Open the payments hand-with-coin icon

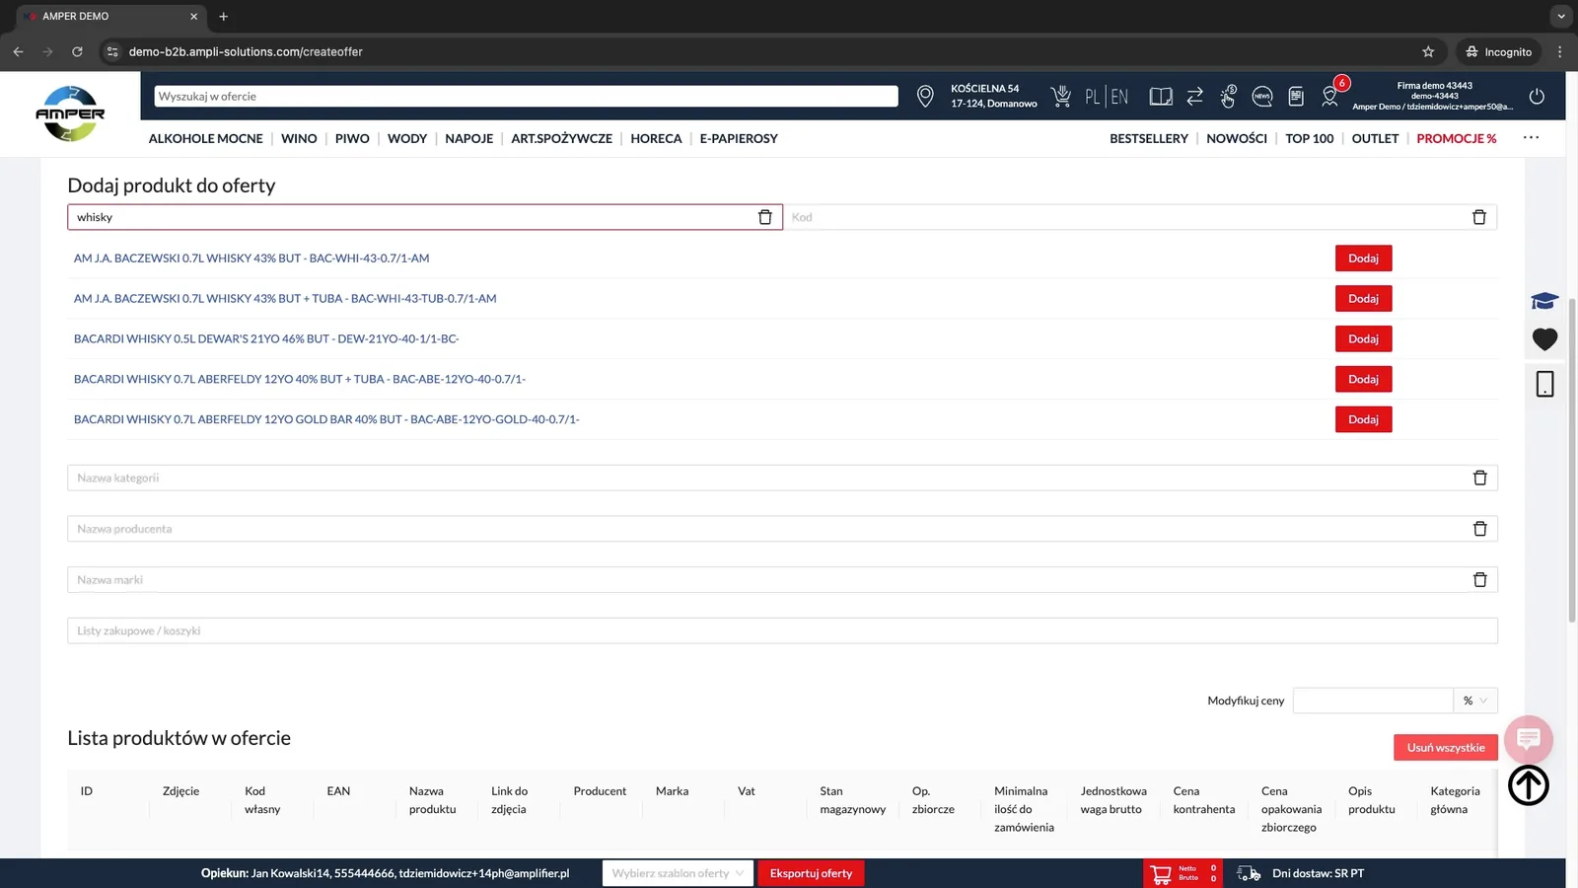click(x=1228, y=96)
